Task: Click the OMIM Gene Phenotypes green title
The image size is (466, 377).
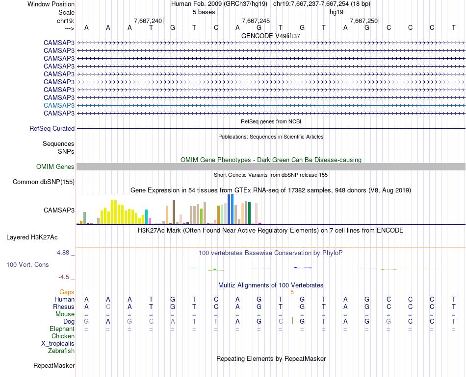Action: [x=271, y=160]
